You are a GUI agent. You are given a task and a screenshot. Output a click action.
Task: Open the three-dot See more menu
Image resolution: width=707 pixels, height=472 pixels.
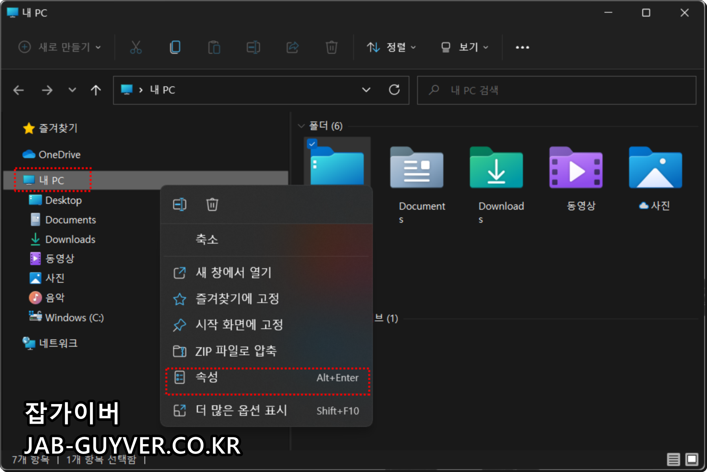point(522,48)
